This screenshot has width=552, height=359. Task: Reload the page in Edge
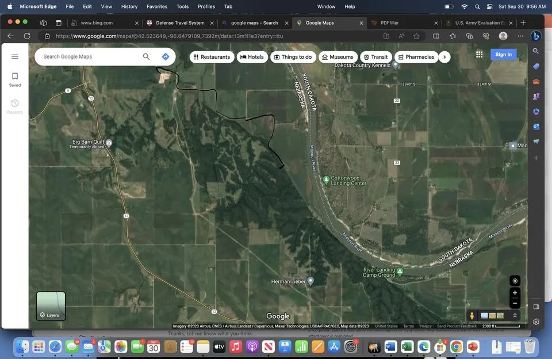pos(27,36)
